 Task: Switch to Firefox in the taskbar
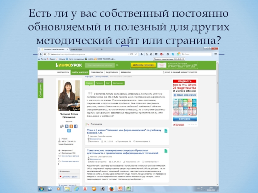pyautogui.click(x=112, y=189)
